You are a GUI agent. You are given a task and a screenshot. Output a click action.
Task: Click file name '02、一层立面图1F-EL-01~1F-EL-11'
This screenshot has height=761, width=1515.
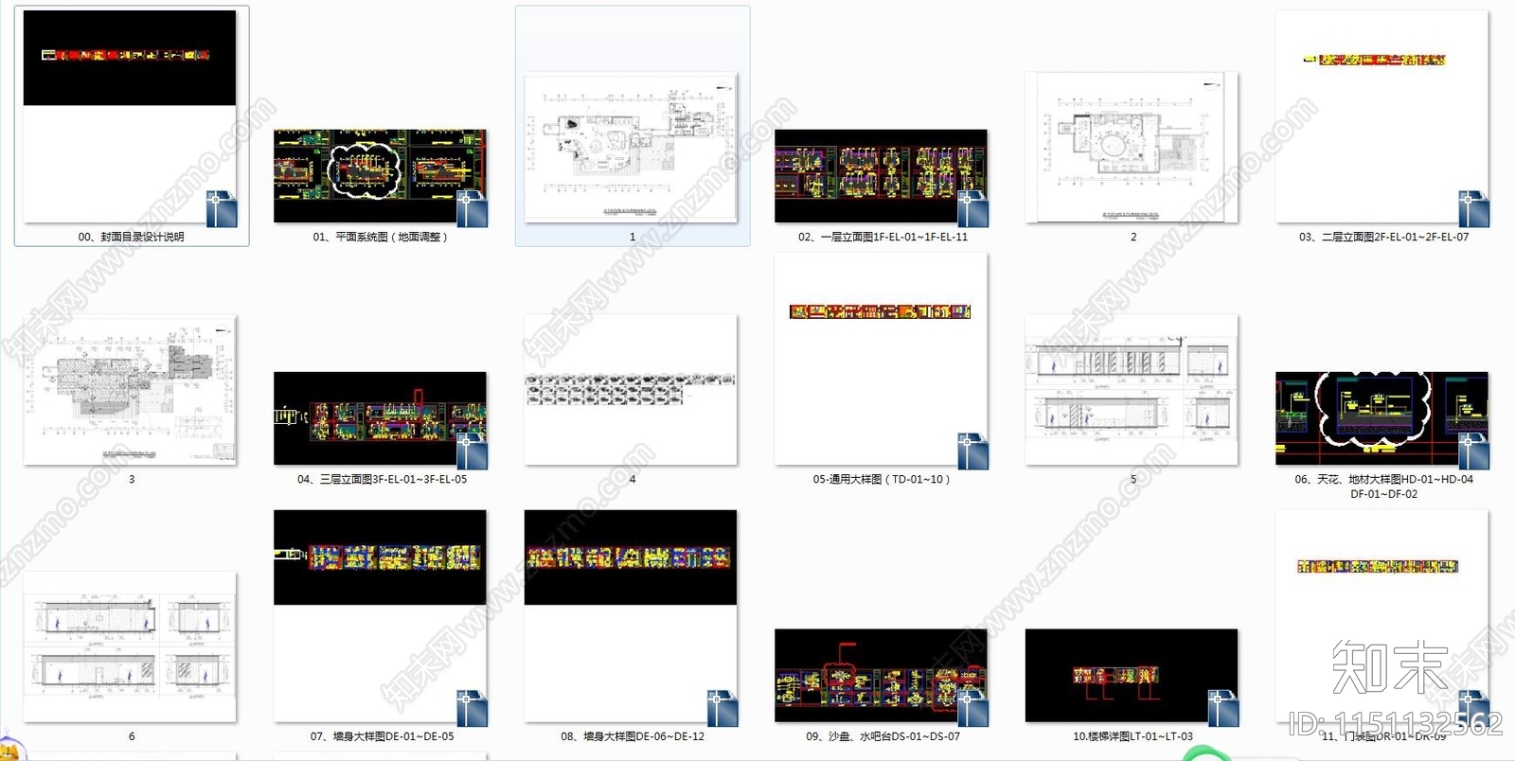tap(882, 237)
